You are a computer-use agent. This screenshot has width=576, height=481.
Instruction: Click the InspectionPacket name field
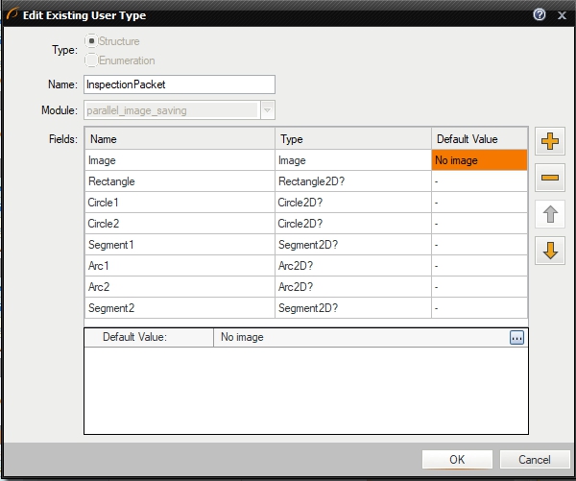180,84
